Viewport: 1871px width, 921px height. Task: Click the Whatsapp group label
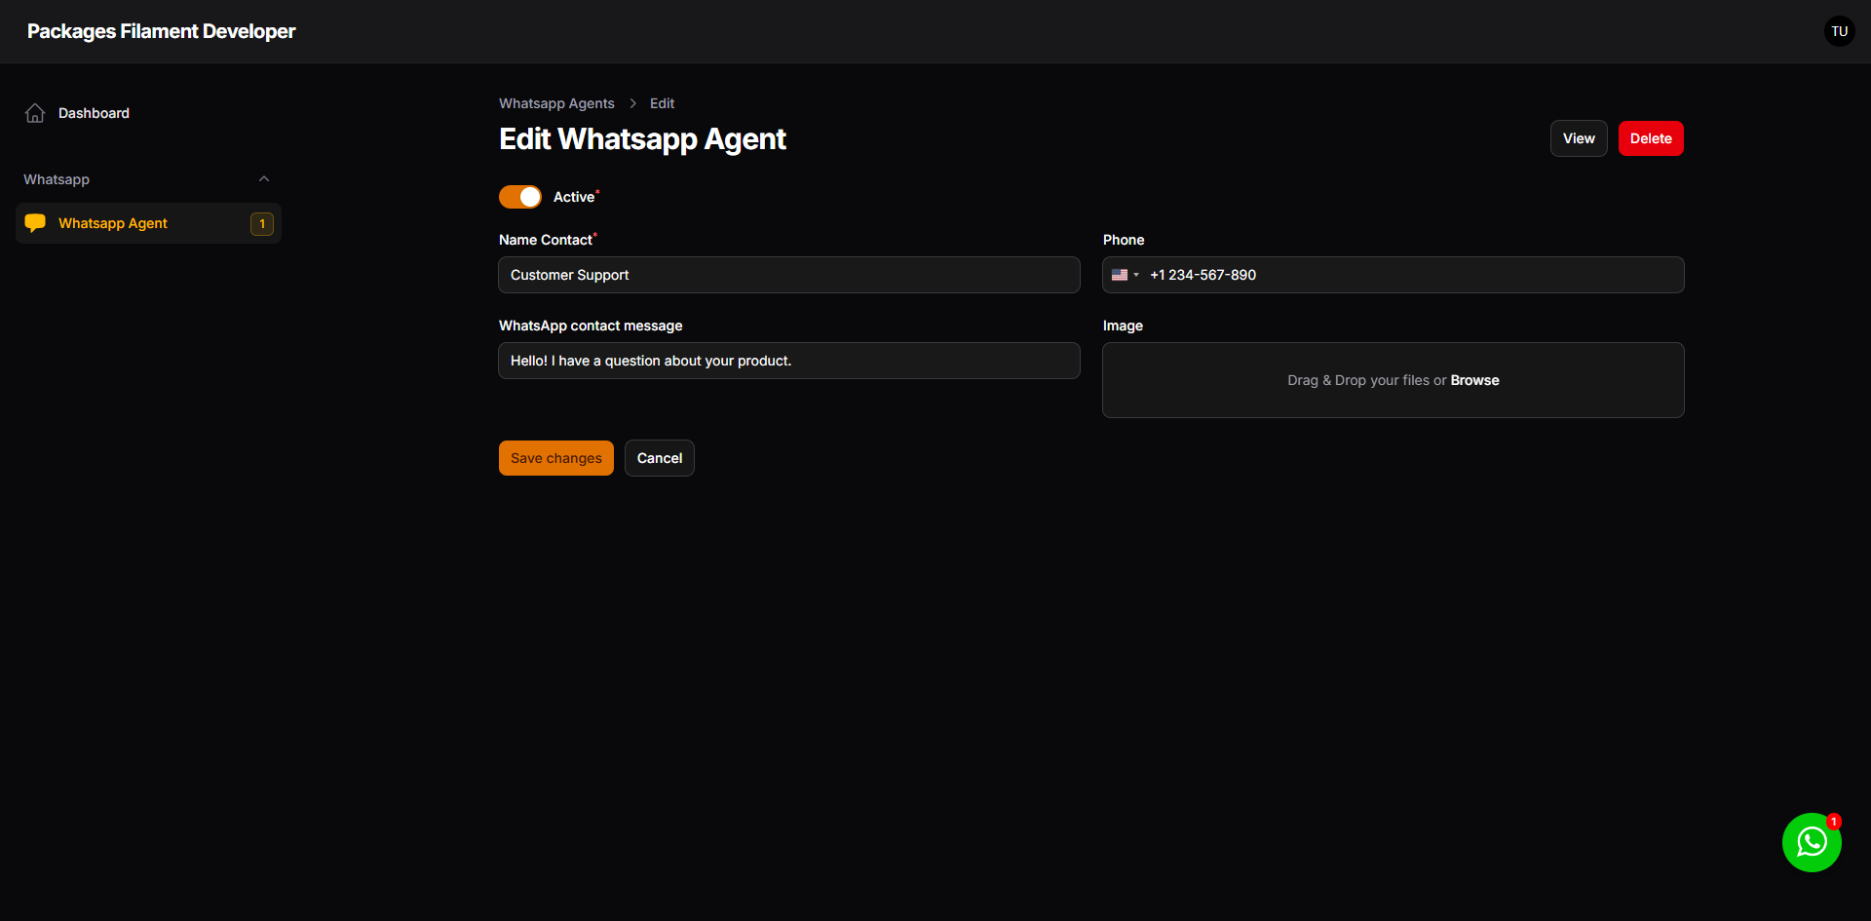(57, 179)
